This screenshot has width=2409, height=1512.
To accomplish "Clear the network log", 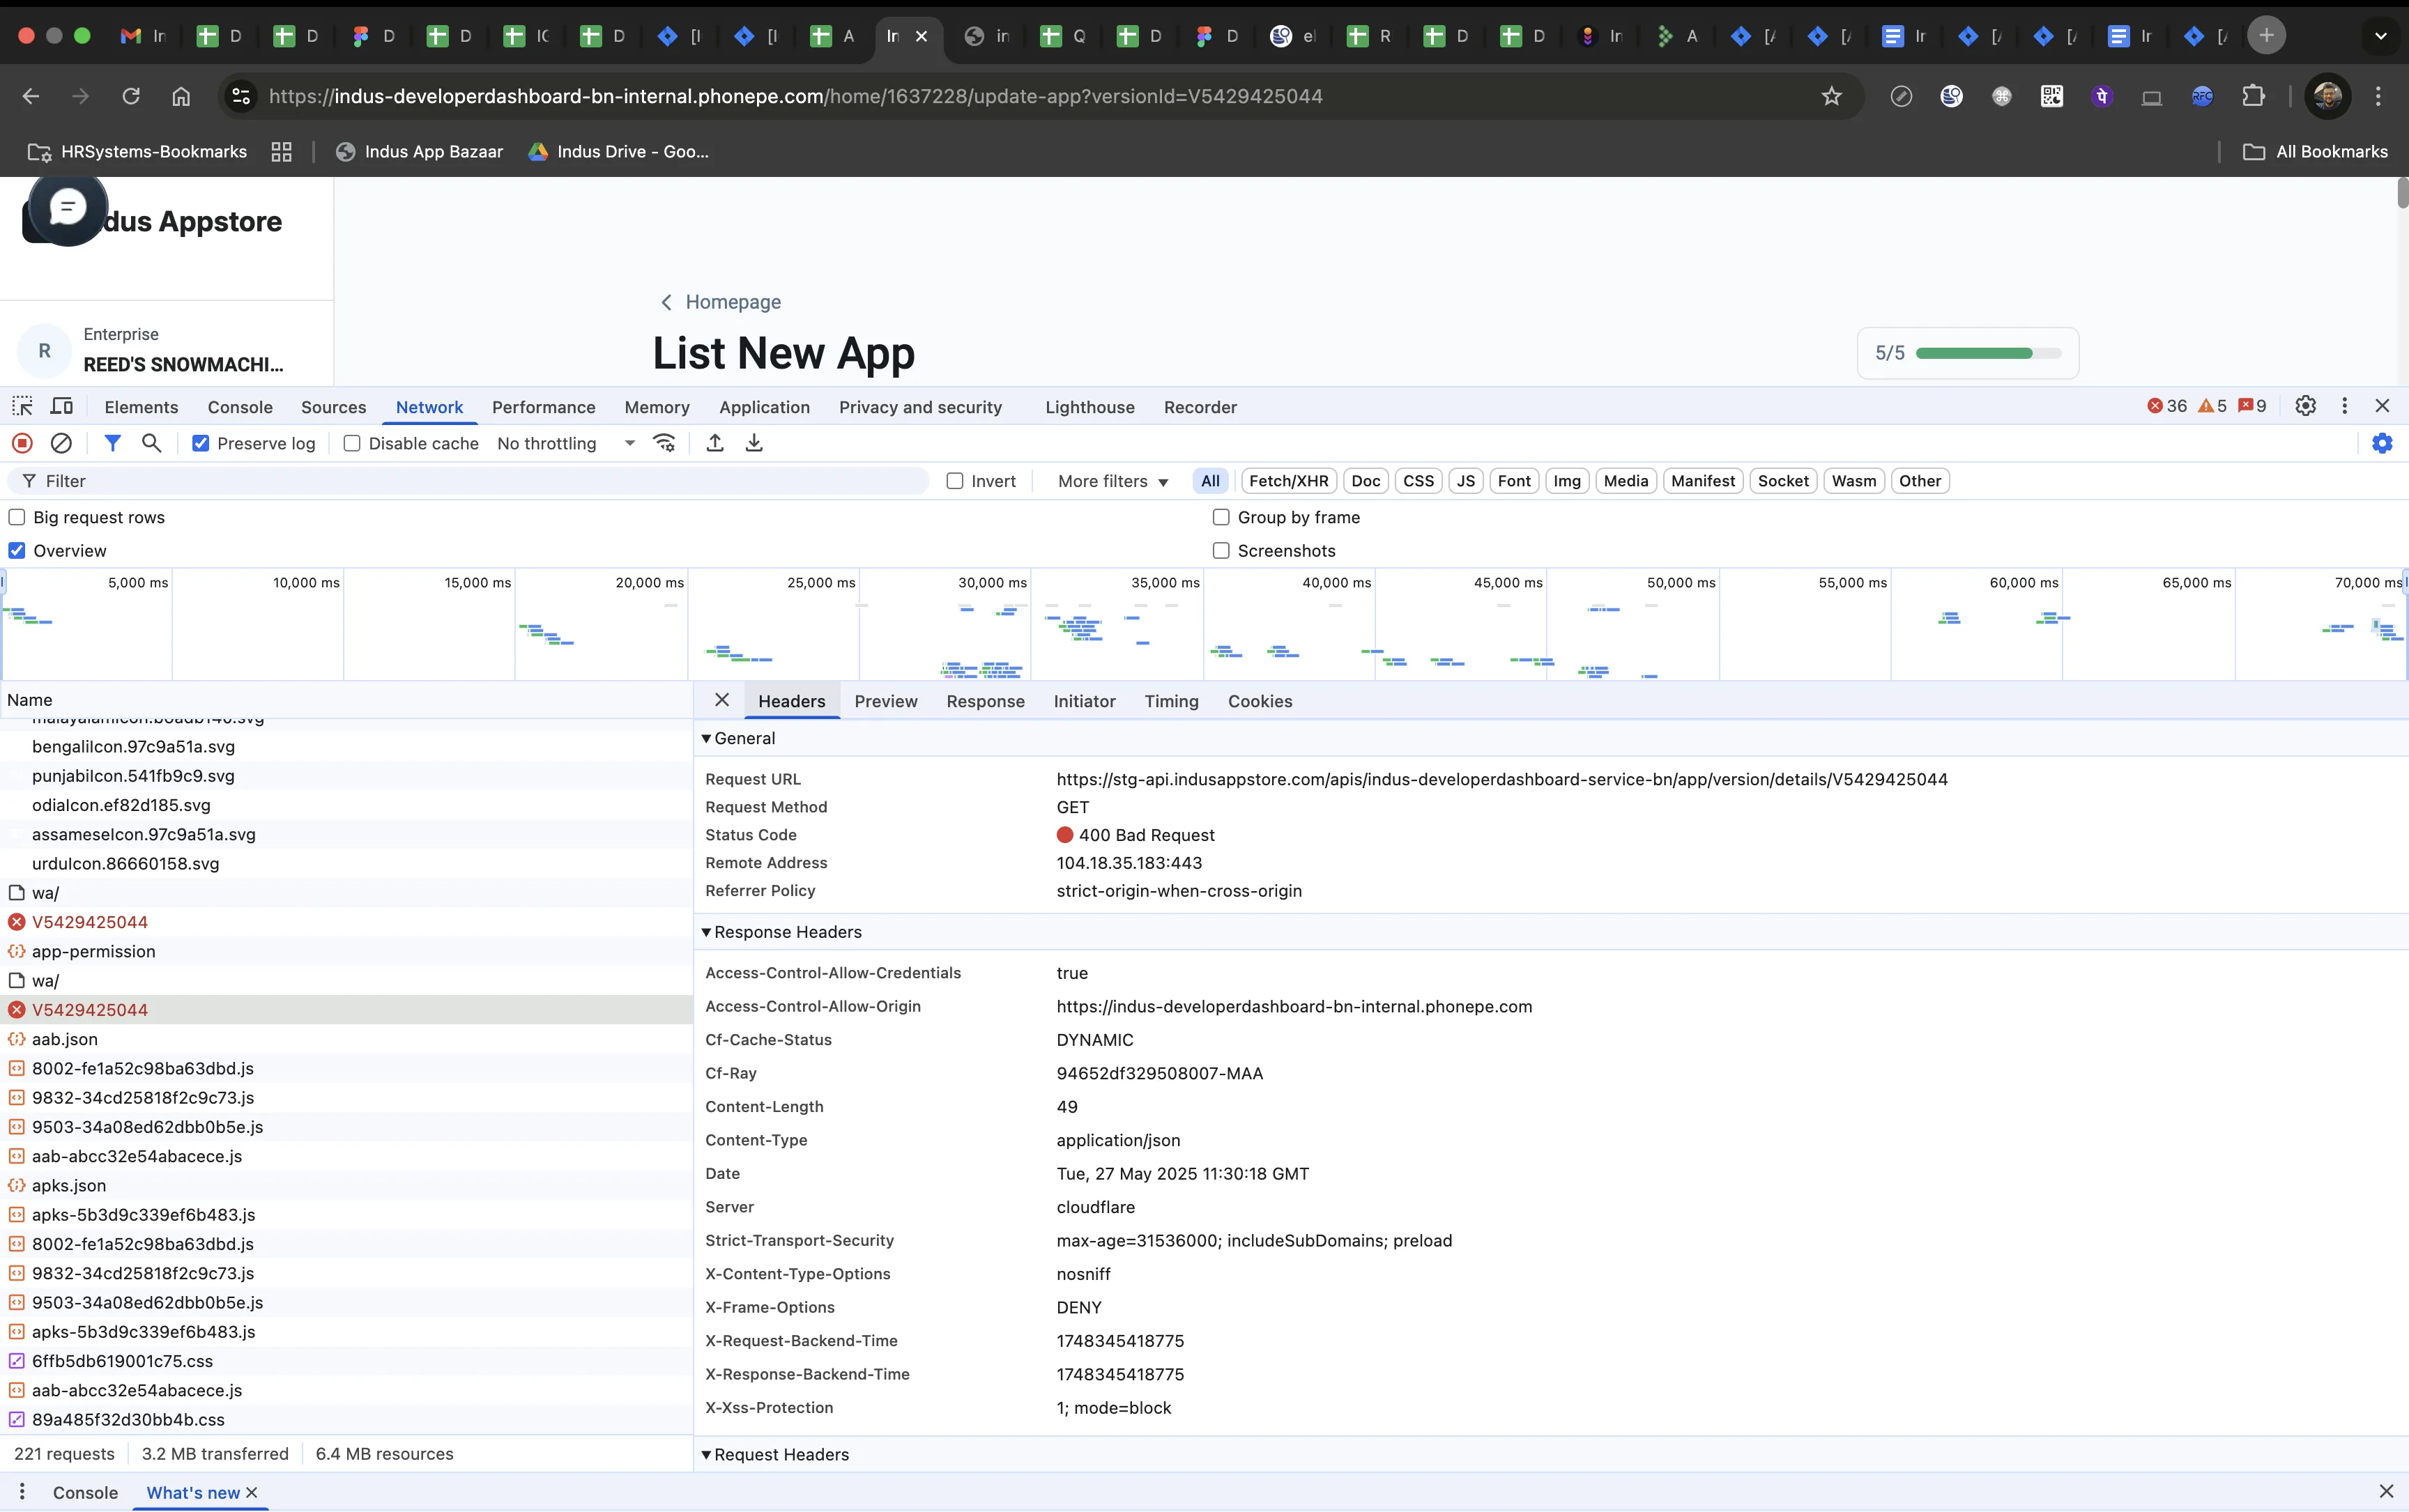I will 62,443.
